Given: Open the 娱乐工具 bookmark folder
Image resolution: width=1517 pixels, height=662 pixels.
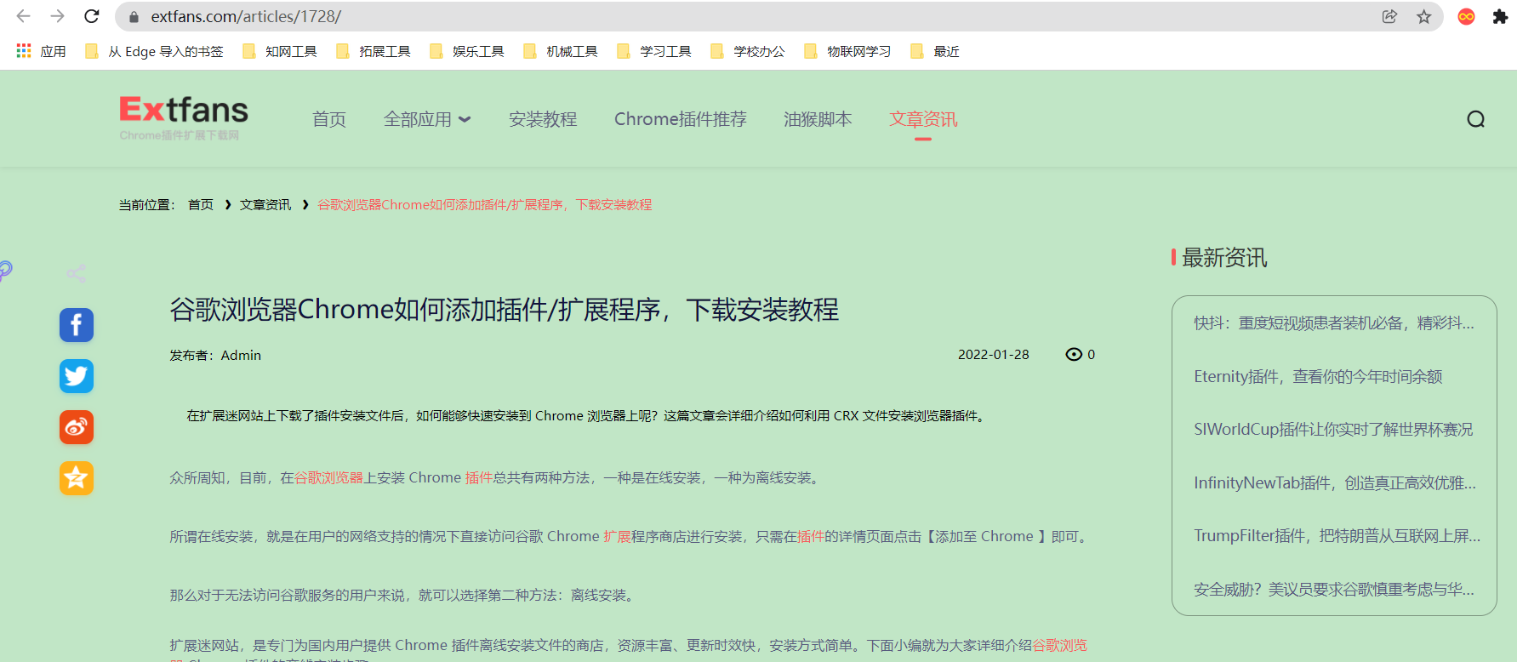Looking at the screenshot, I should [x=467, y=51].
